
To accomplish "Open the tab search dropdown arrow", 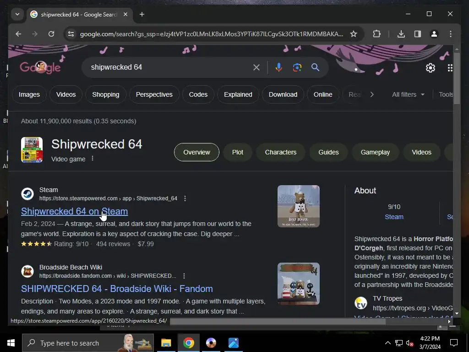I will tap(17, 14).
